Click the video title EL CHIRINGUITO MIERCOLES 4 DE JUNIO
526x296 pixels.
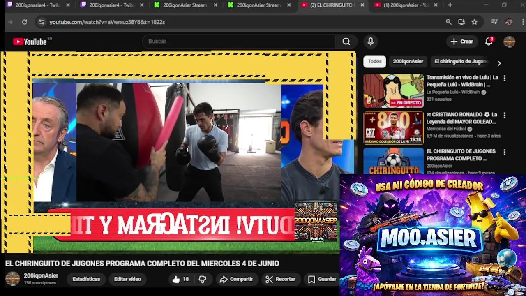point(142,264)
